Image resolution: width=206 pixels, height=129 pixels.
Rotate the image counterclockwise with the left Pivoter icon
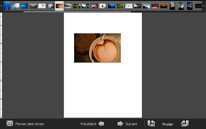point(151,124)
